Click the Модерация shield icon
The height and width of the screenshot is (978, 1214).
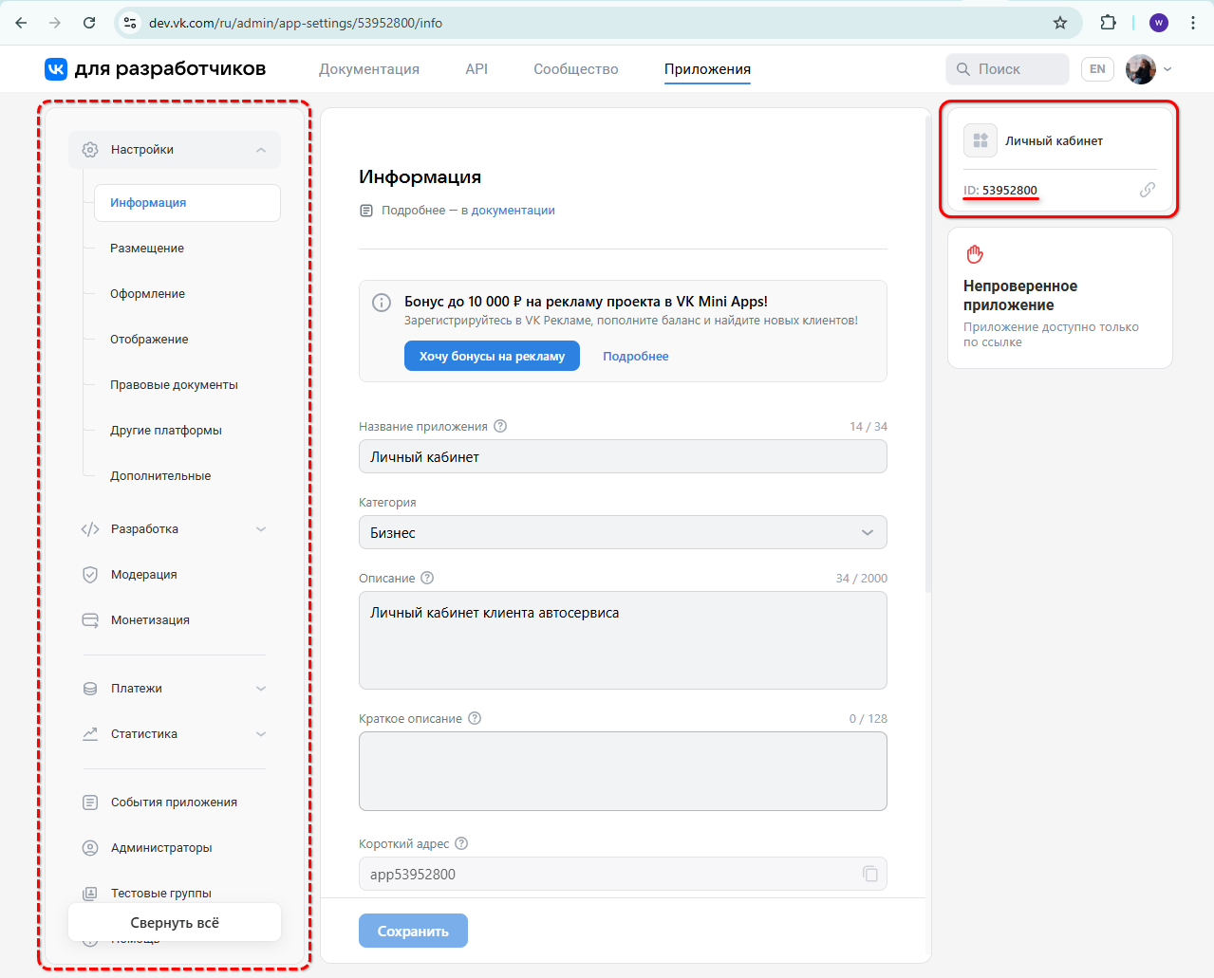click(x=89, y=574)
